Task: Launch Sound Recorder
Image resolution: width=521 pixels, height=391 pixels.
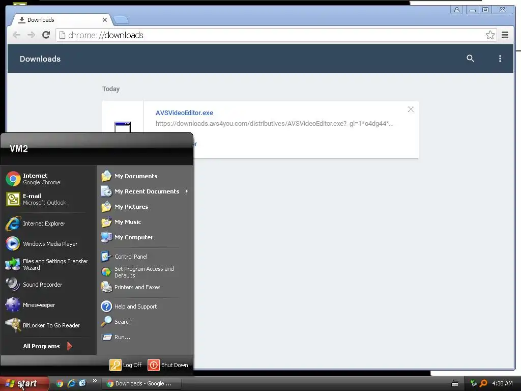Action: click(x=48, y=285)
